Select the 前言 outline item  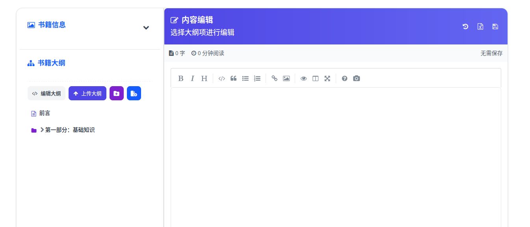[45, 113]
